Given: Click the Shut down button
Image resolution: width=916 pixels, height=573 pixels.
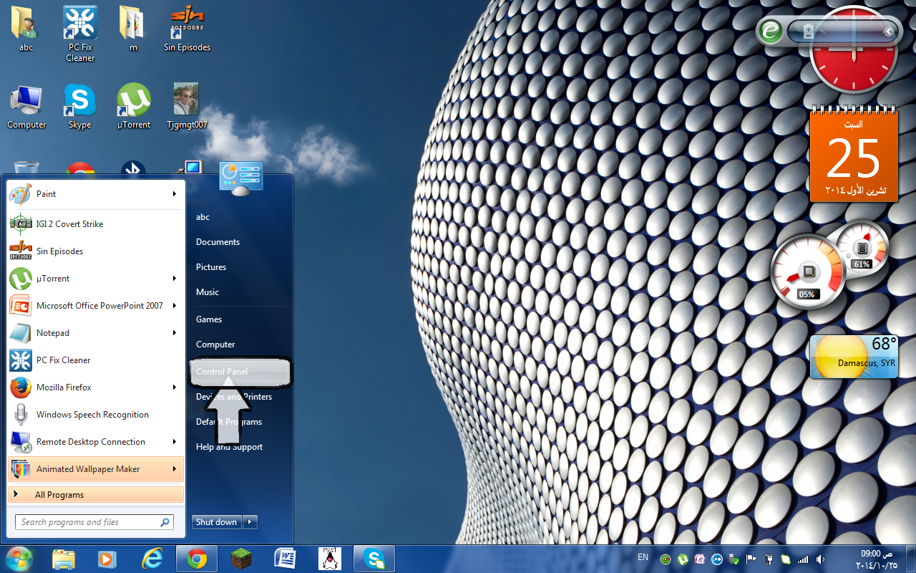Looking at the screenshot, I should point(217,522).
